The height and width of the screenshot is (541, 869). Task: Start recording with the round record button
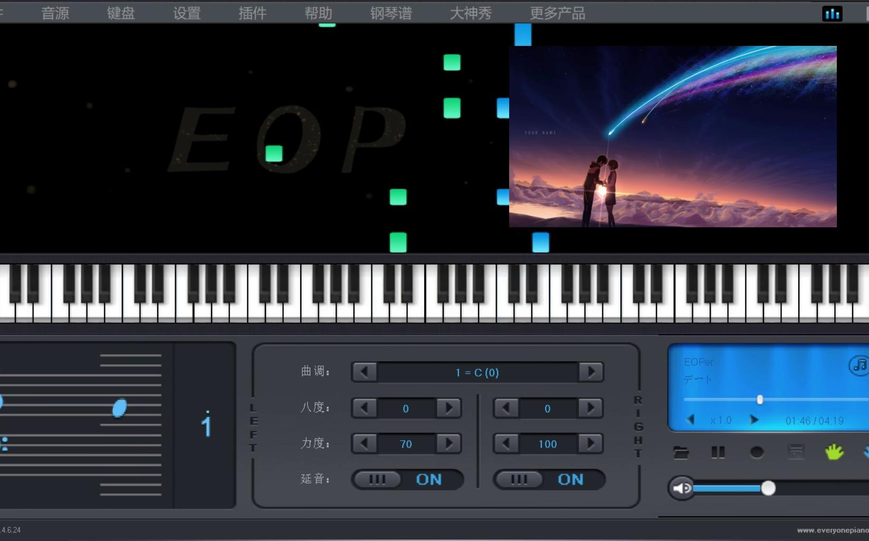click(757, 452)
